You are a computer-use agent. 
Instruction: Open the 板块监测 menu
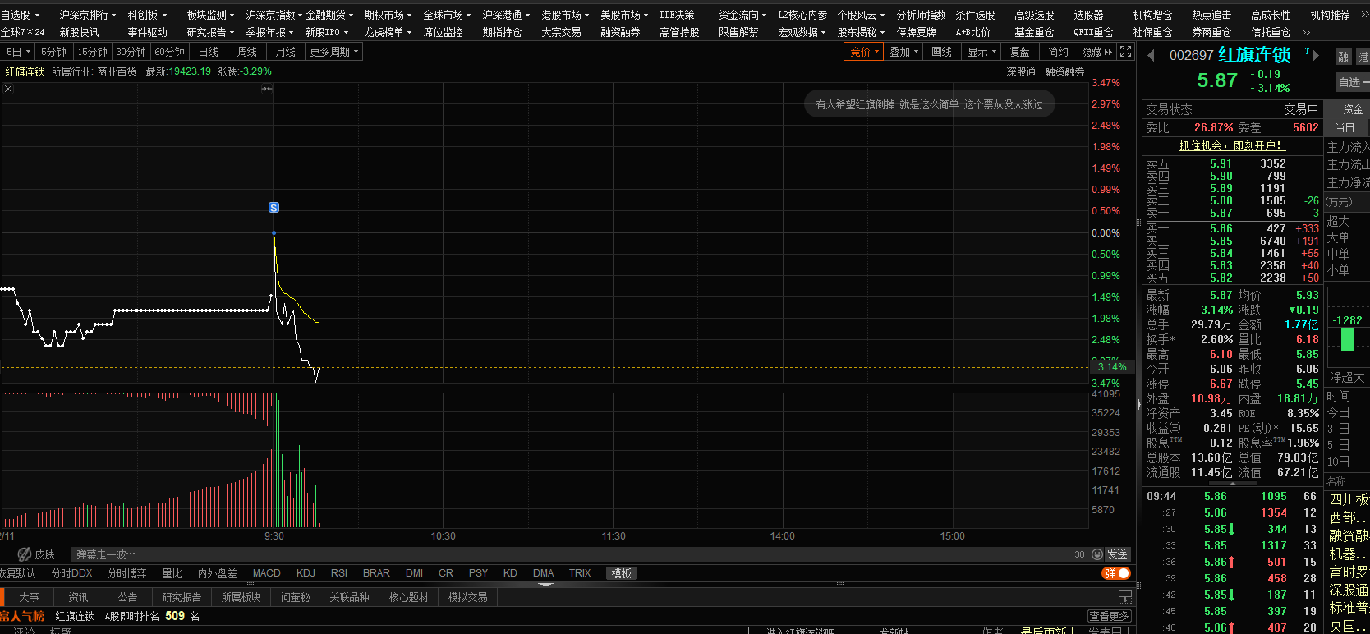pyautogui.click(x=210, y=15)
